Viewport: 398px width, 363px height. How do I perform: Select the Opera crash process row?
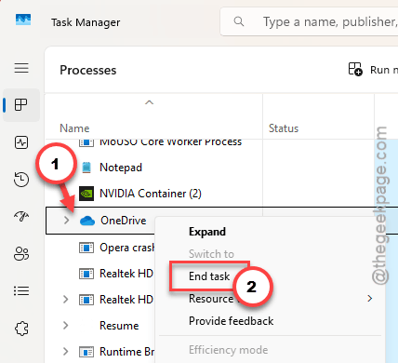tap(100, 248)
